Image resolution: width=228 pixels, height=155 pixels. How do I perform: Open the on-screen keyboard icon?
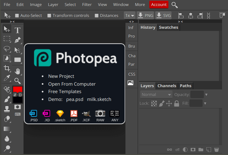[18, 114]
